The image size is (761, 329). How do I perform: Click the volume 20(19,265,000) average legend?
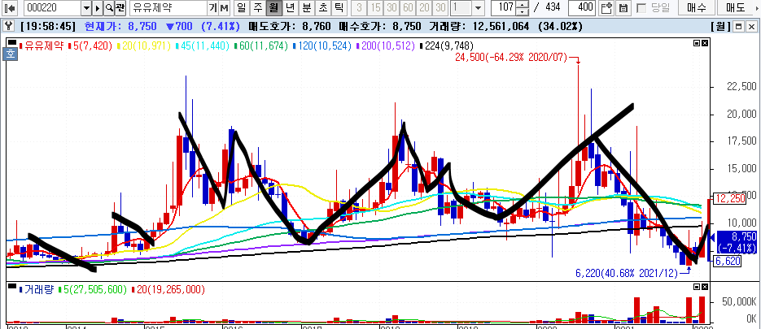coord(168,290)
